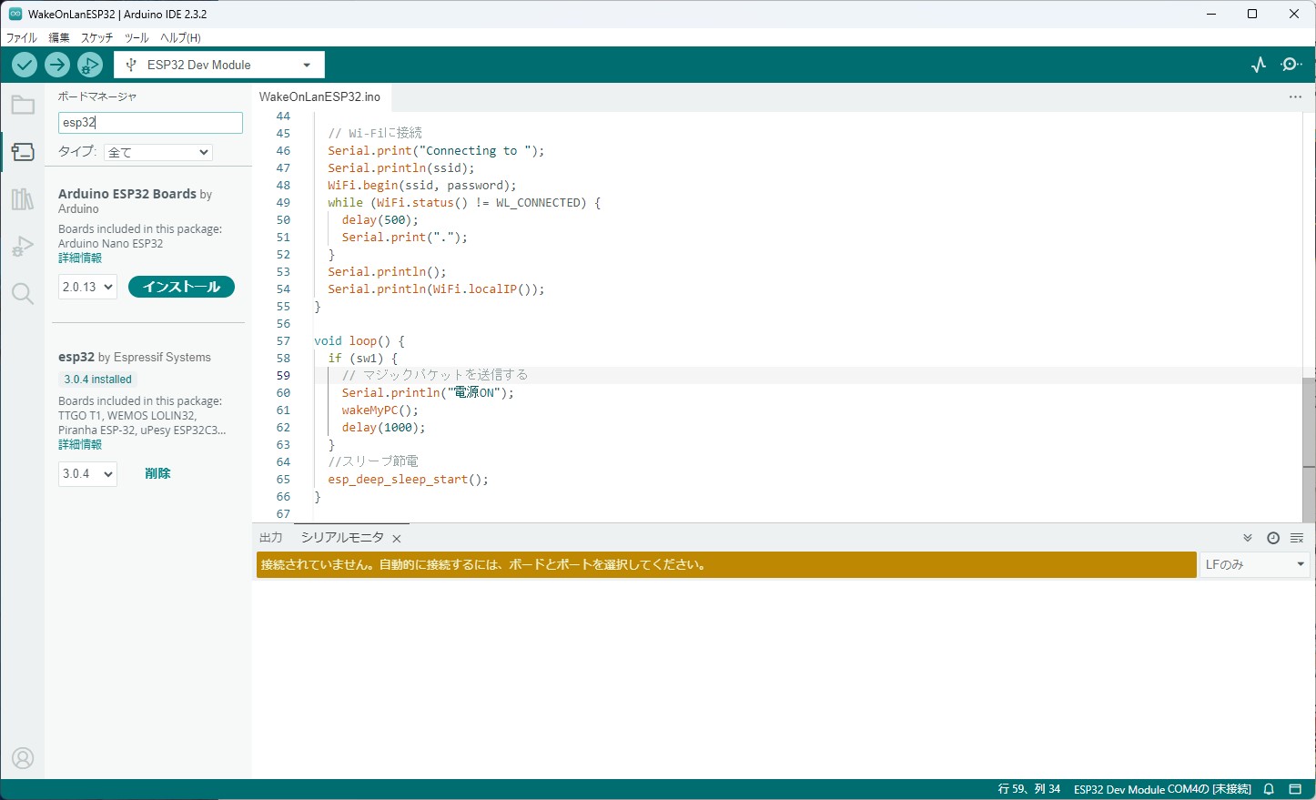The height and width of the screenshot is (800, 1316).
Task: Click the void loop() { line
Action: pos(359,341)
